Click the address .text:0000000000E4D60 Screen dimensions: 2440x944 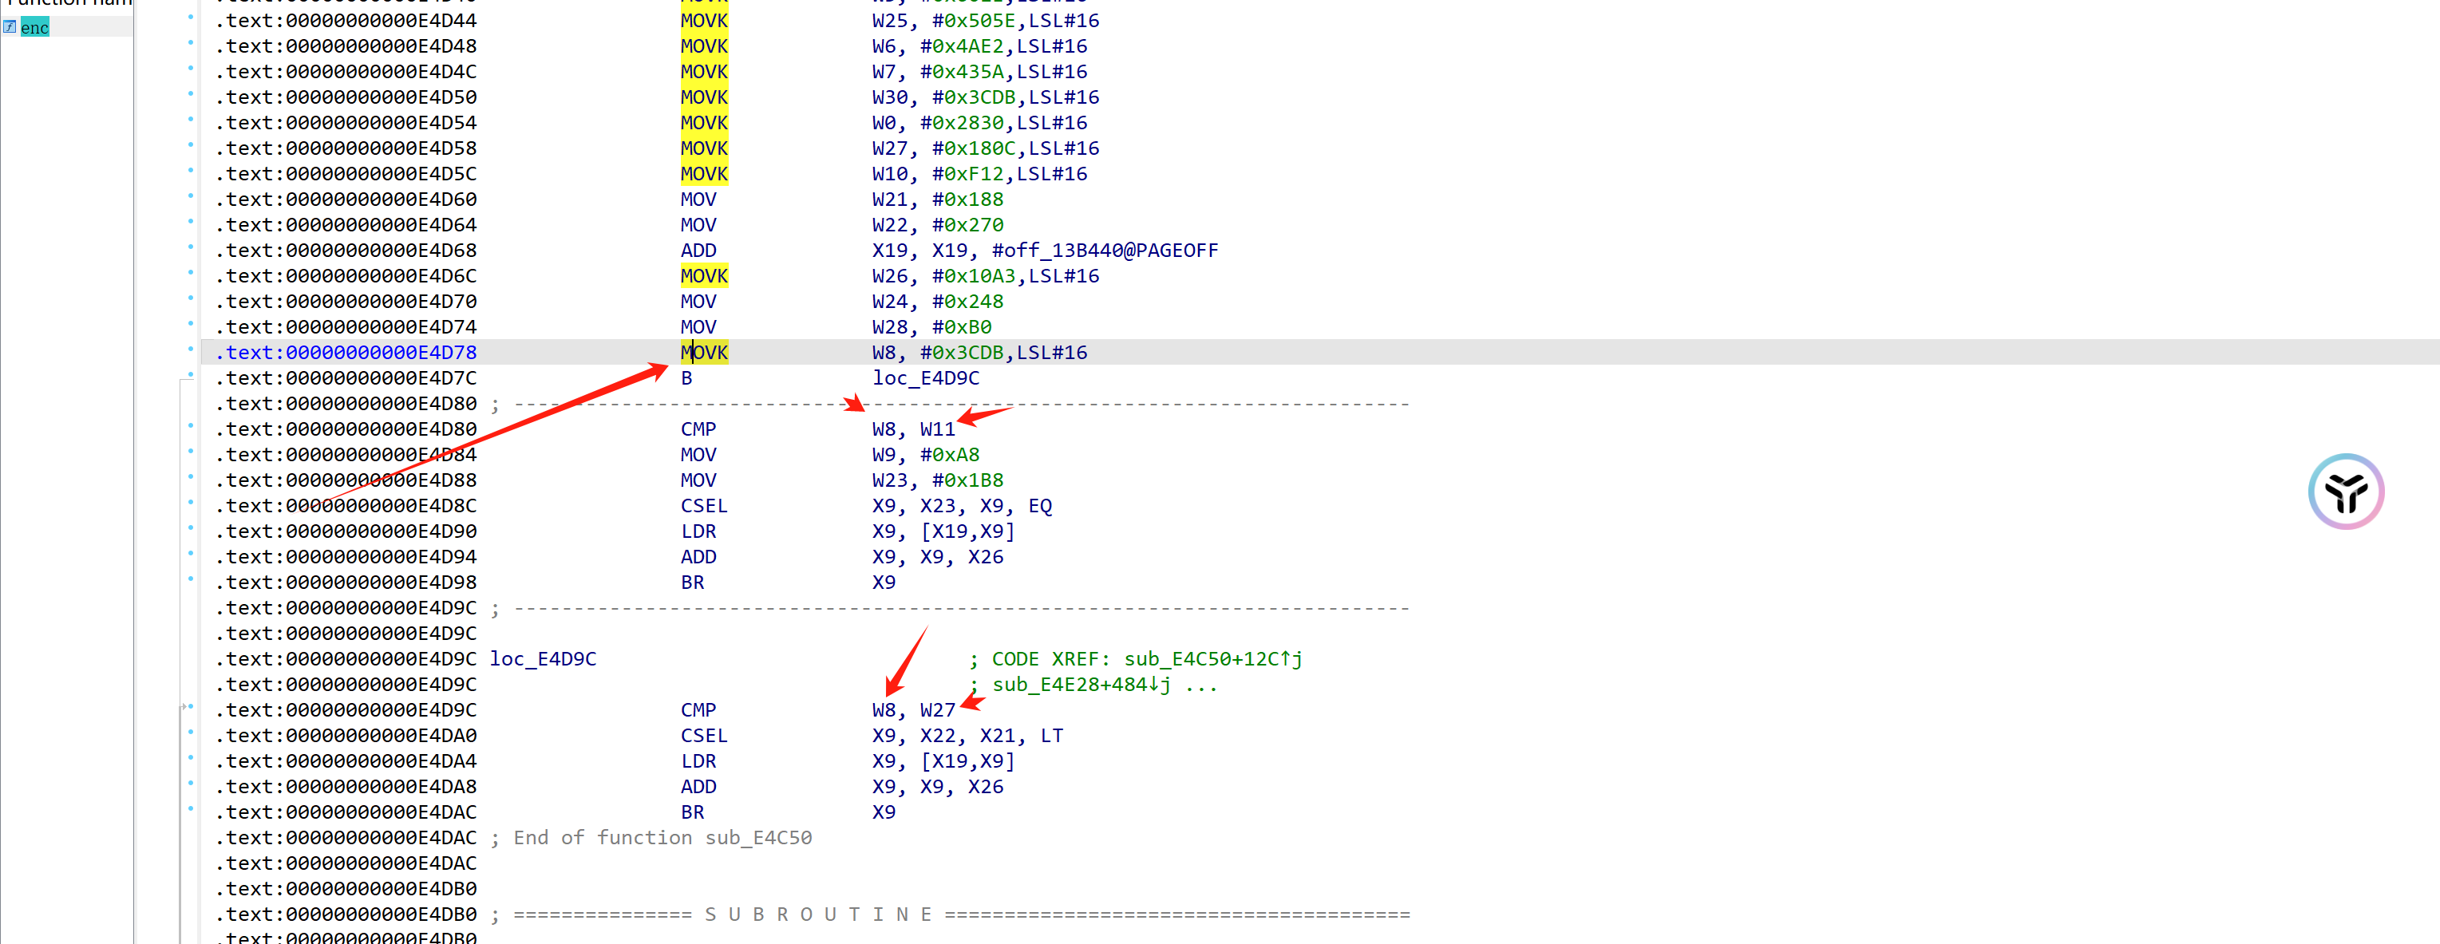pyautogui.click(x=346, y=199)
